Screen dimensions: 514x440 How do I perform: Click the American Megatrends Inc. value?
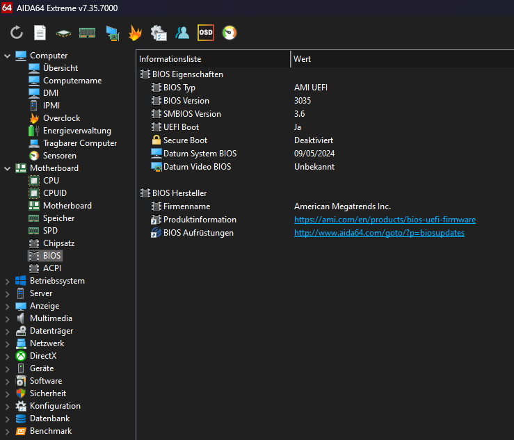tap(343, 206)
